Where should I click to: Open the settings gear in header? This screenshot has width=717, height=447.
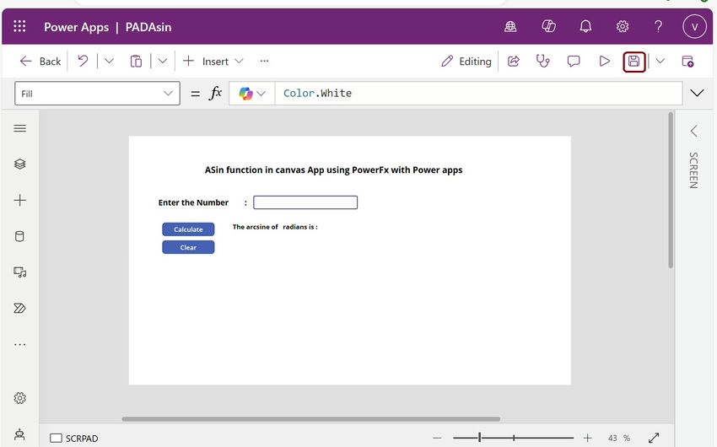[623, 26]
